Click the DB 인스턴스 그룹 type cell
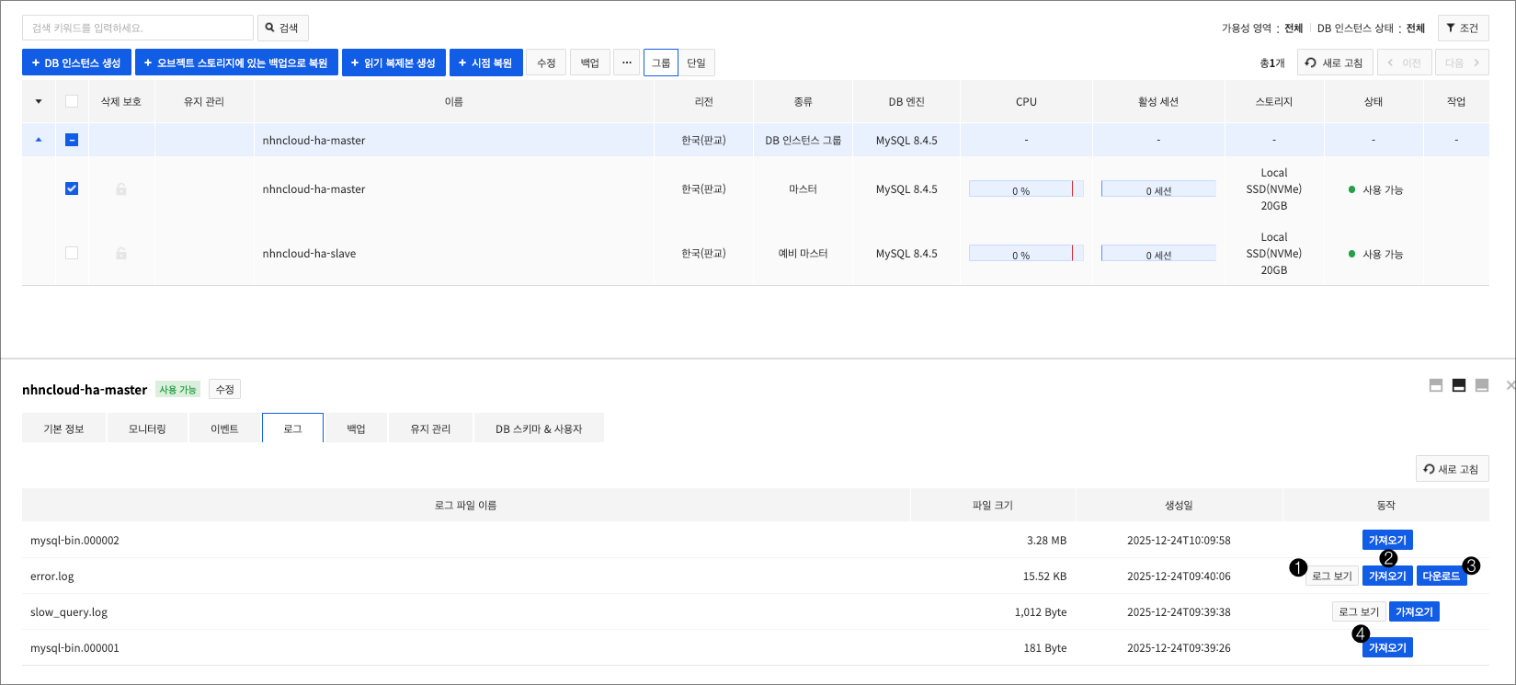The height and width of the screenshot is (685, 1516). click(x=803, y=141)
